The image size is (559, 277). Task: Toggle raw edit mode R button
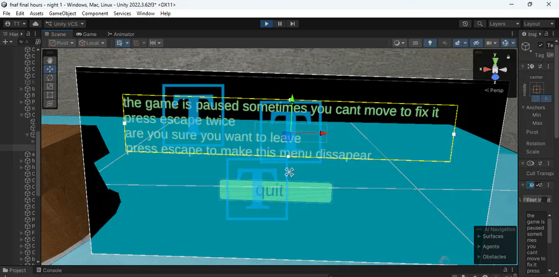coord(545,99)
